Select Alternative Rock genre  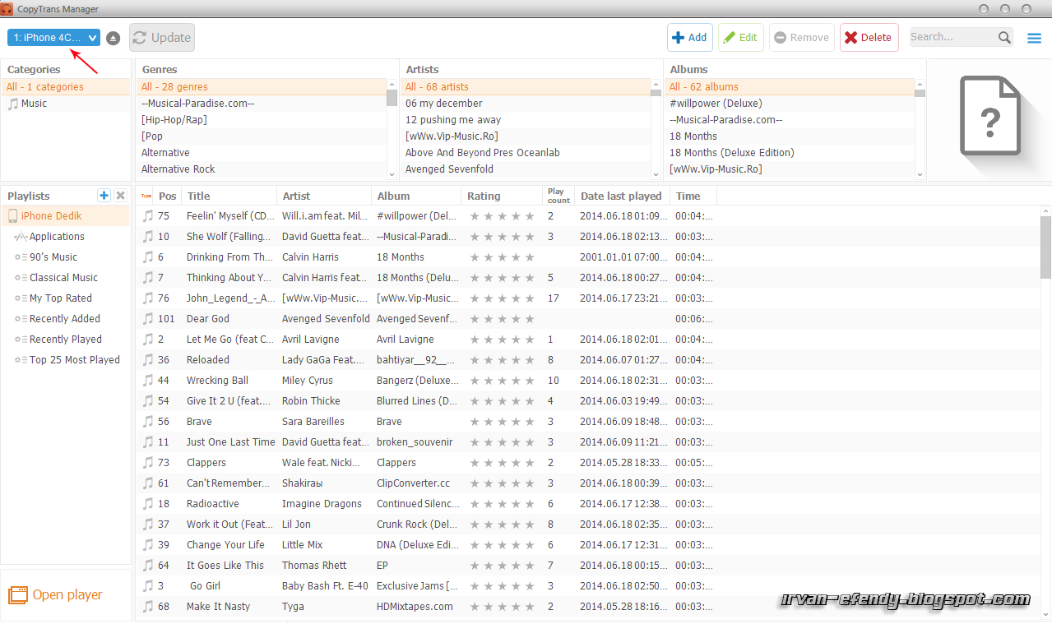261,169
